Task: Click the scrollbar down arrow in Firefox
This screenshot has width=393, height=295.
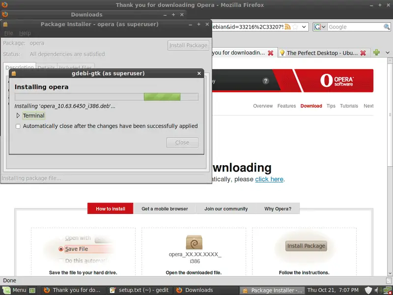Action: tap(390, 273)
